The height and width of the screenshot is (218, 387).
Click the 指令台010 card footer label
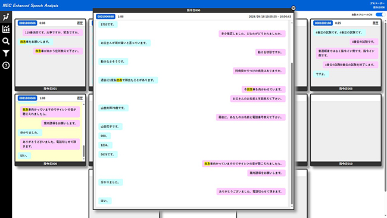coord(346,164)
